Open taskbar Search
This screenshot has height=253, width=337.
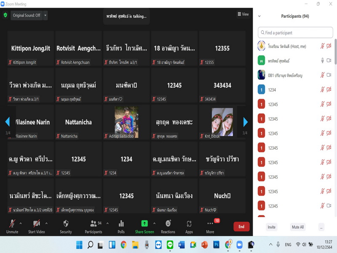[x=90, y=245]
